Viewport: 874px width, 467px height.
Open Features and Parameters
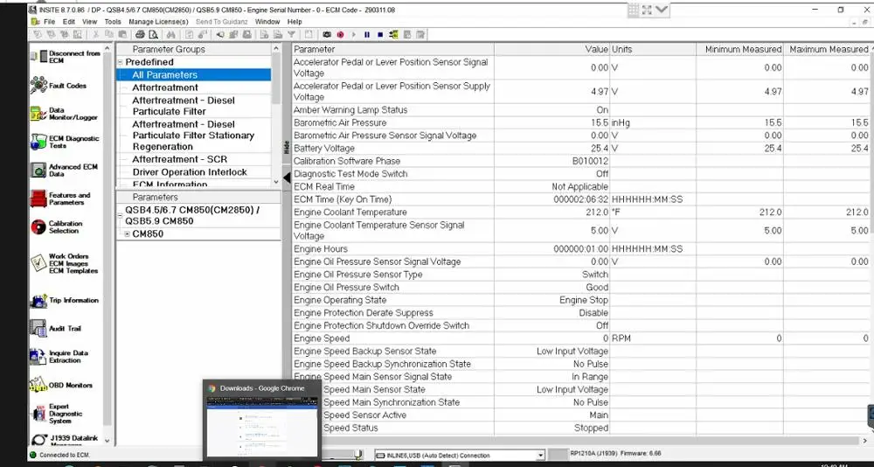point(60,199)
